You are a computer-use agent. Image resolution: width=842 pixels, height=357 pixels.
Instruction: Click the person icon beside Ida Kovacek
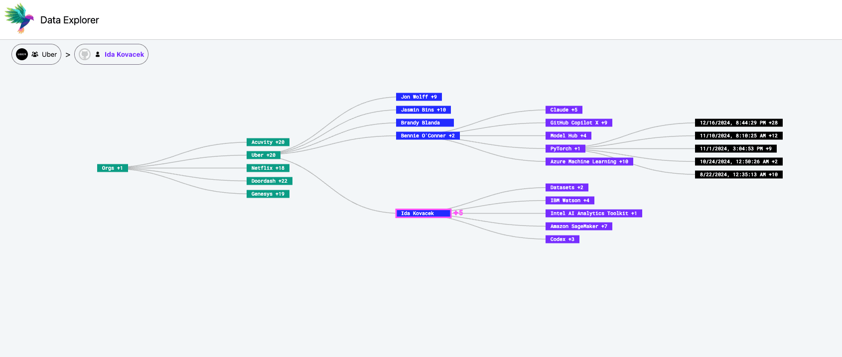(98, 54)
